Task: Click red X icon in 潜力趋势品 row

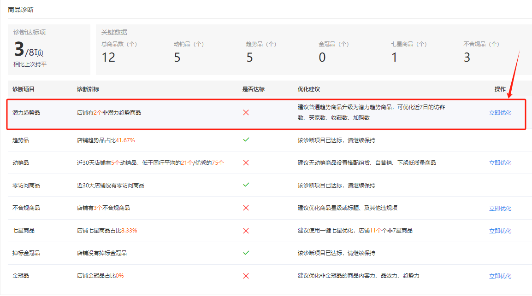Action: [x=246, y=112]
